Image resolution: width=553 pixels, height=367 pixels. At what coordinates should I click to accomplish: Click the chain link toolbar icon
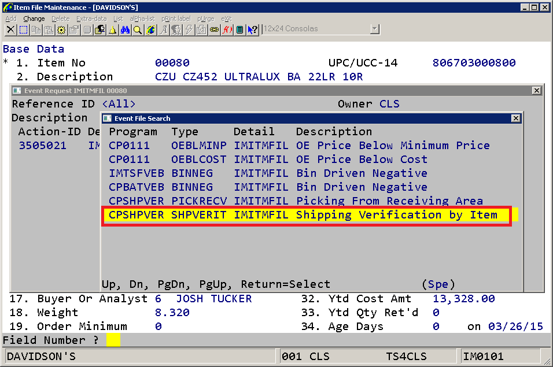tap(214, 29)
